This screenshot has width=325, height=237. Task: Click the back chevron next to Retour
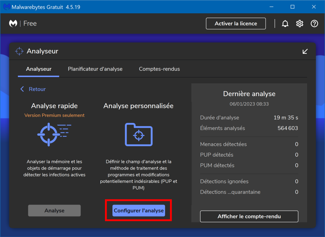(x=22, y=89)
